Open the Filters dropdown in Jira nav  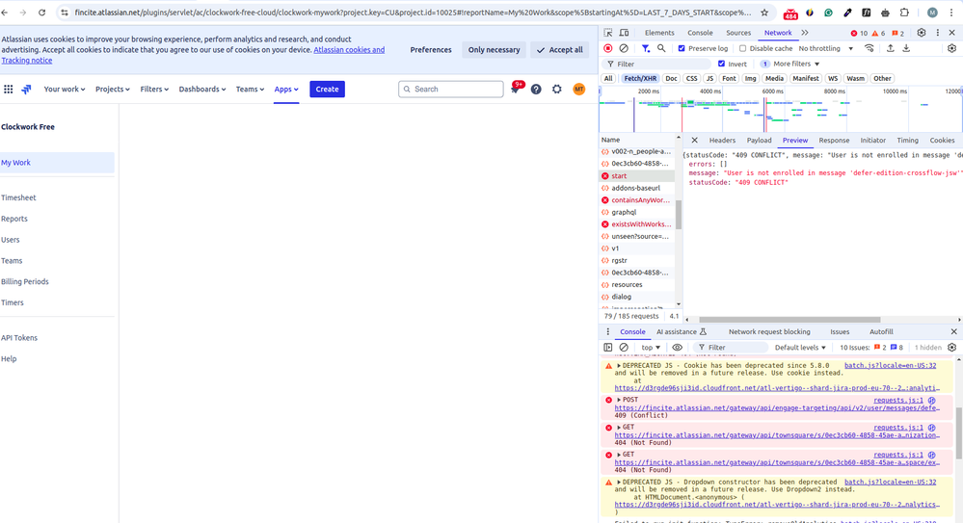pyautogui.click(x=154, y=89)
